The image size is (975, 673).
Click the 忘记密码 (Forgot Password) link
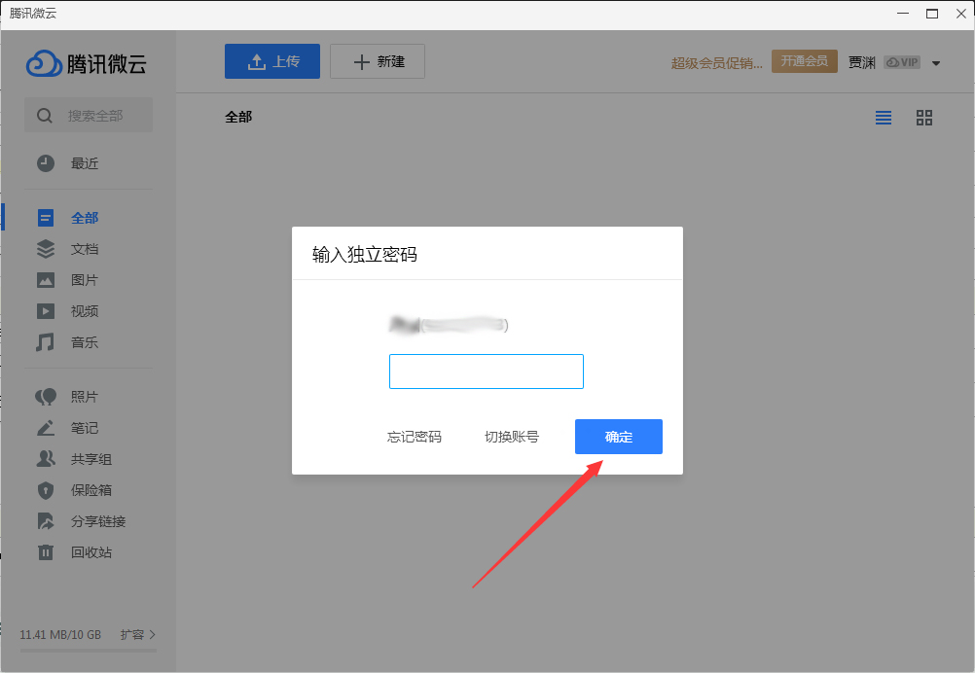tap(414, 437)
